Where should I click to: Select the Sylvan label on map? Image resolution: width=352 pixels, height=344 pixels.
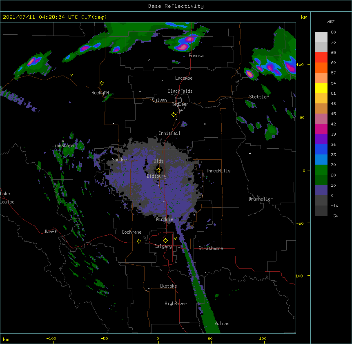tap(159, 100)
